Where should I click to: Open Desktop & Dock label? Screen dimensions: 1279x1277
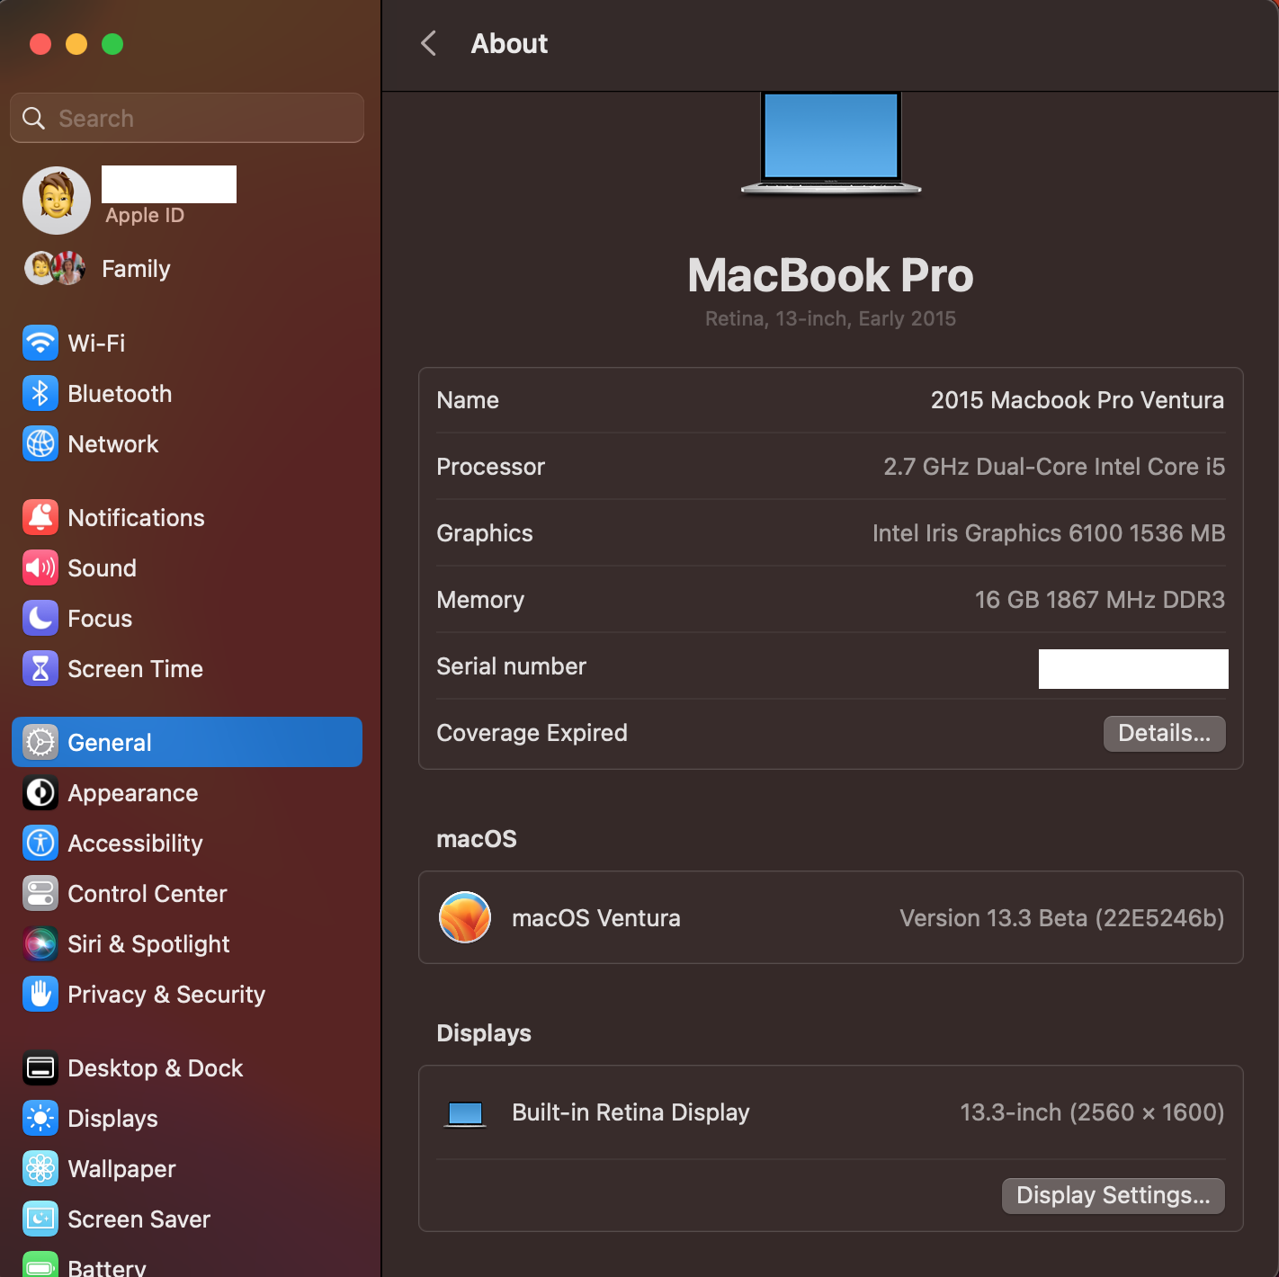(x=156, y=1068)
